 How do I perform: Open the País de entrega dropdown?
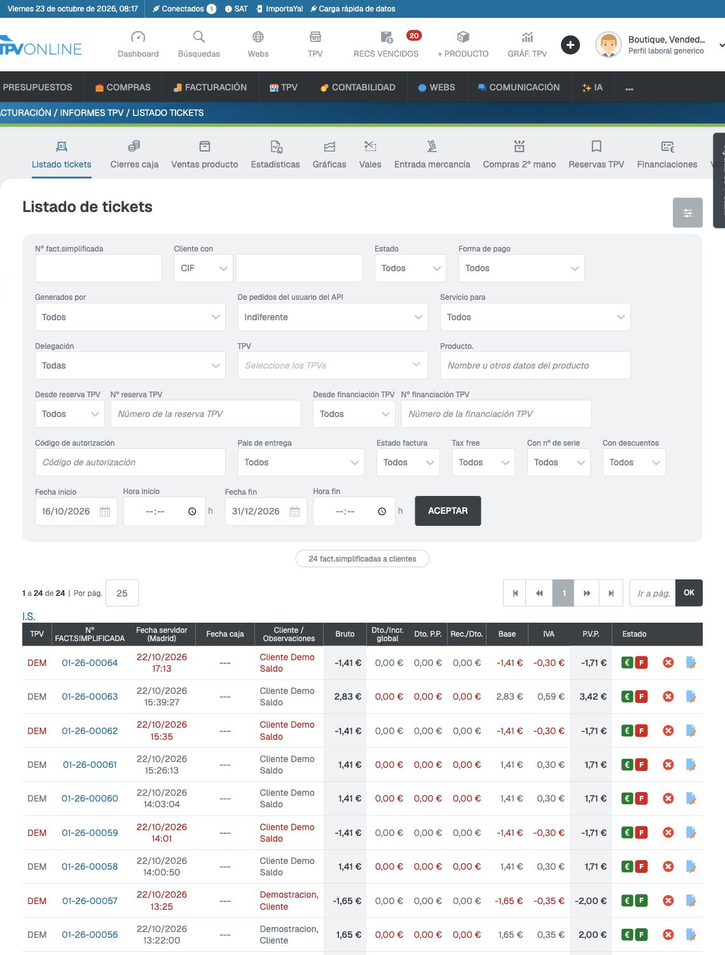click(x=301, y=462)
